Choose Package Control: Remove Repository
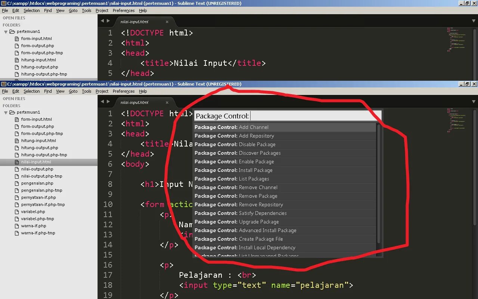This screenshot has width=478, height=299. pyautogui.click(x=285, y=204)
